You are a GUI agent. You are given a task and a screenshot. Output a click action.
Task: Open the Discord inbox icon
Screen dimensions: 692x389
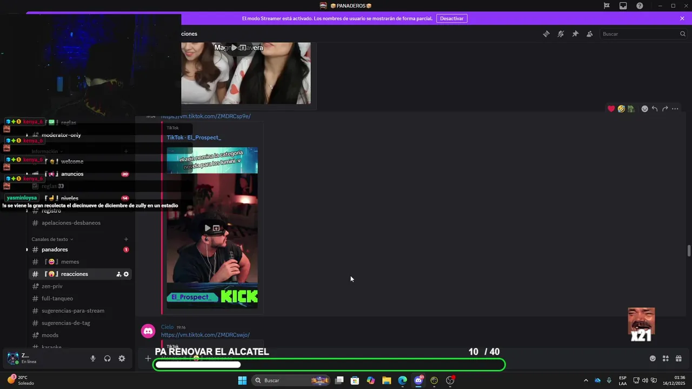pos(623,6)
